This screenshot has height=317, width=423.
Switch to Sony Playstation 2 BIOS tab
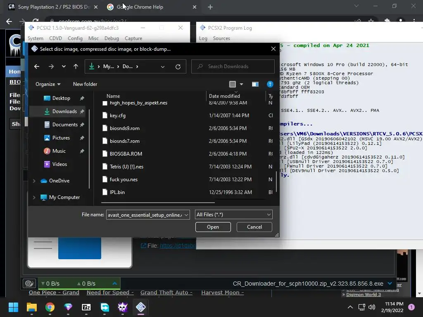53,7
